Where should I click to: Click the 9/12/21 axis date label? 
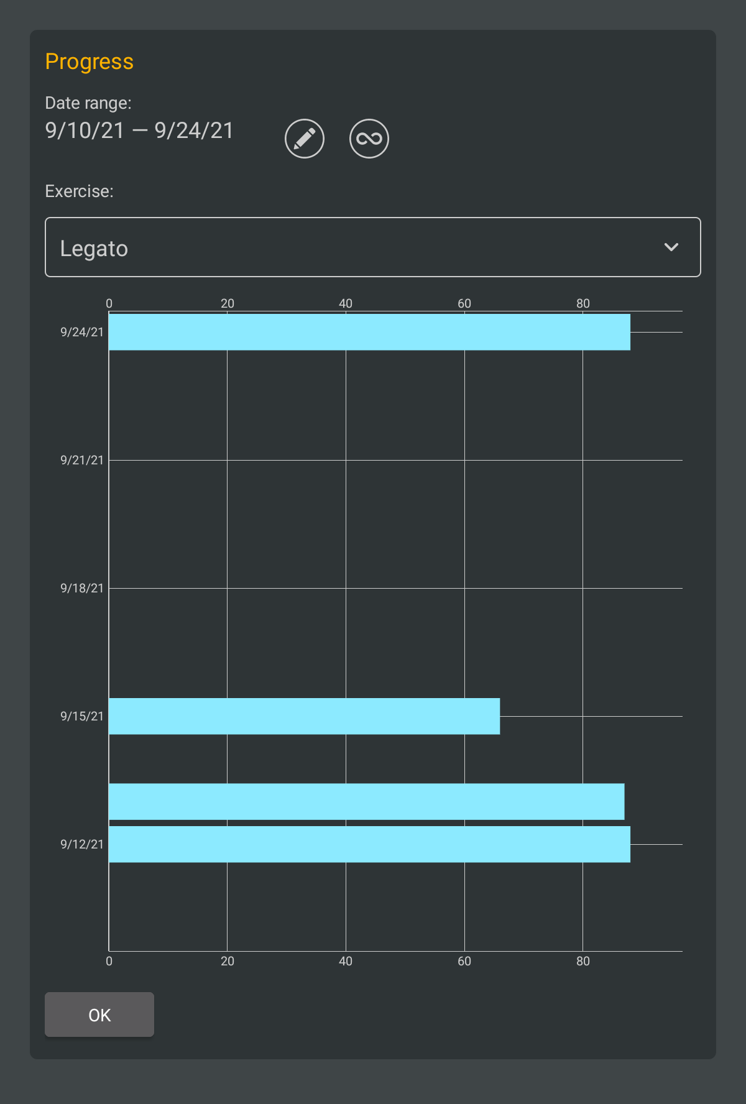[x=82, y=845]
